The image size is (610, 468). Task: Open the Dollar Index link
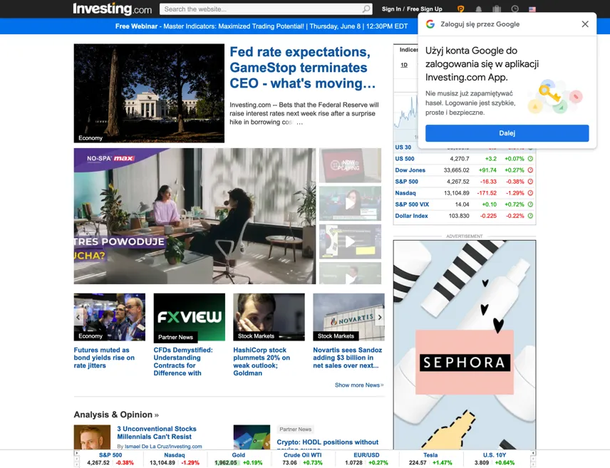point(412,216)
